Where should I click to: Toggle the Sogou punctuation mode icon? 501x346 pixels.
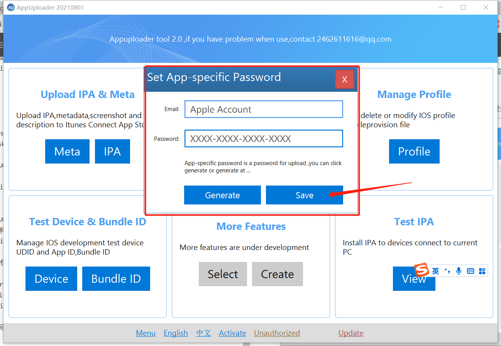pos(447,271)
